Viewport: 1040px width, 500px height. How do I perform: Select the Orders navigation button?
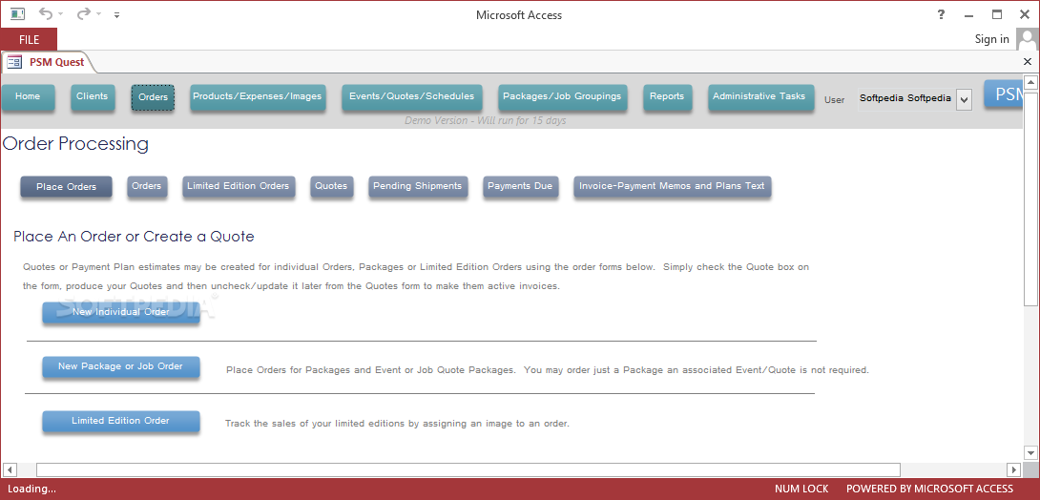pyautogui.click(x=153, y=97)
